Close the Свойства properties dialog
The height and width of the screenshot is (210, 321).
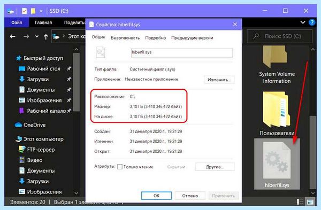pos(235,25)
